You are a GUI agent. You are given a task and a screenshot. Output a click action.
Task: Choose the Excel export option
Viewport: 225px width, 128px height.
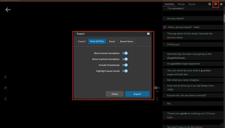coord(112,41)
